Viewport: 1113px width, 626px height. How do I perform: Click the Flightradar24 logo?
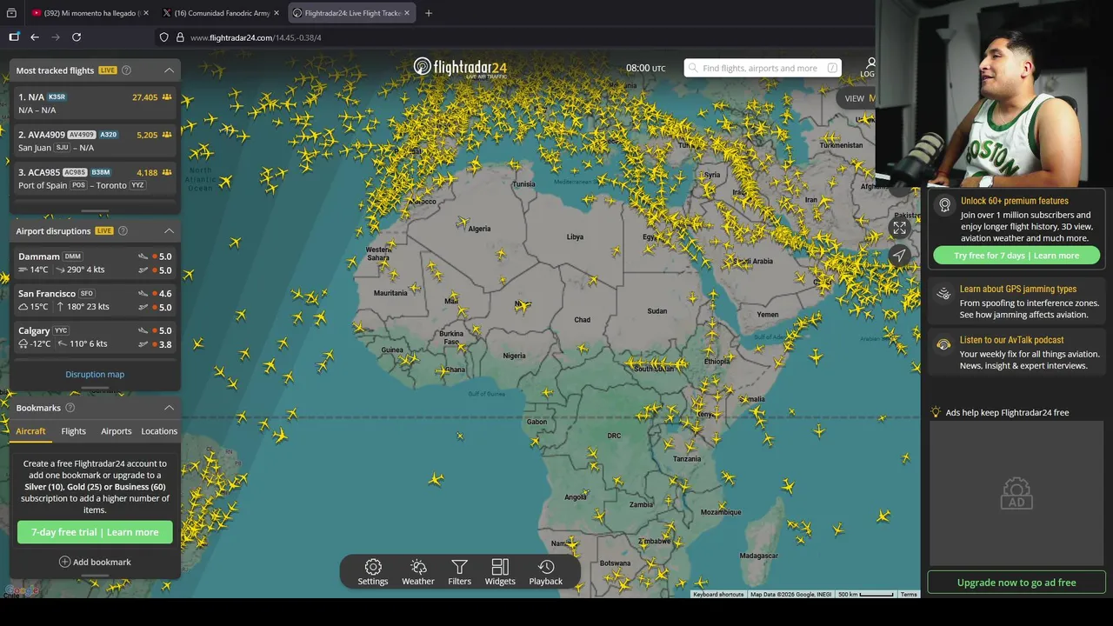tap(459, 68)
